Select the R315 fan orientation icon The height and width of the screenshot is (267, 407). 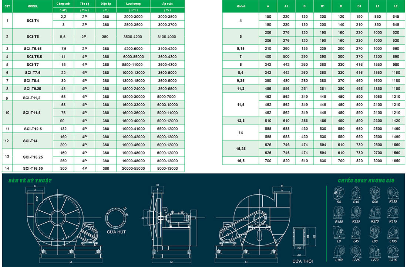click(393, 211)
